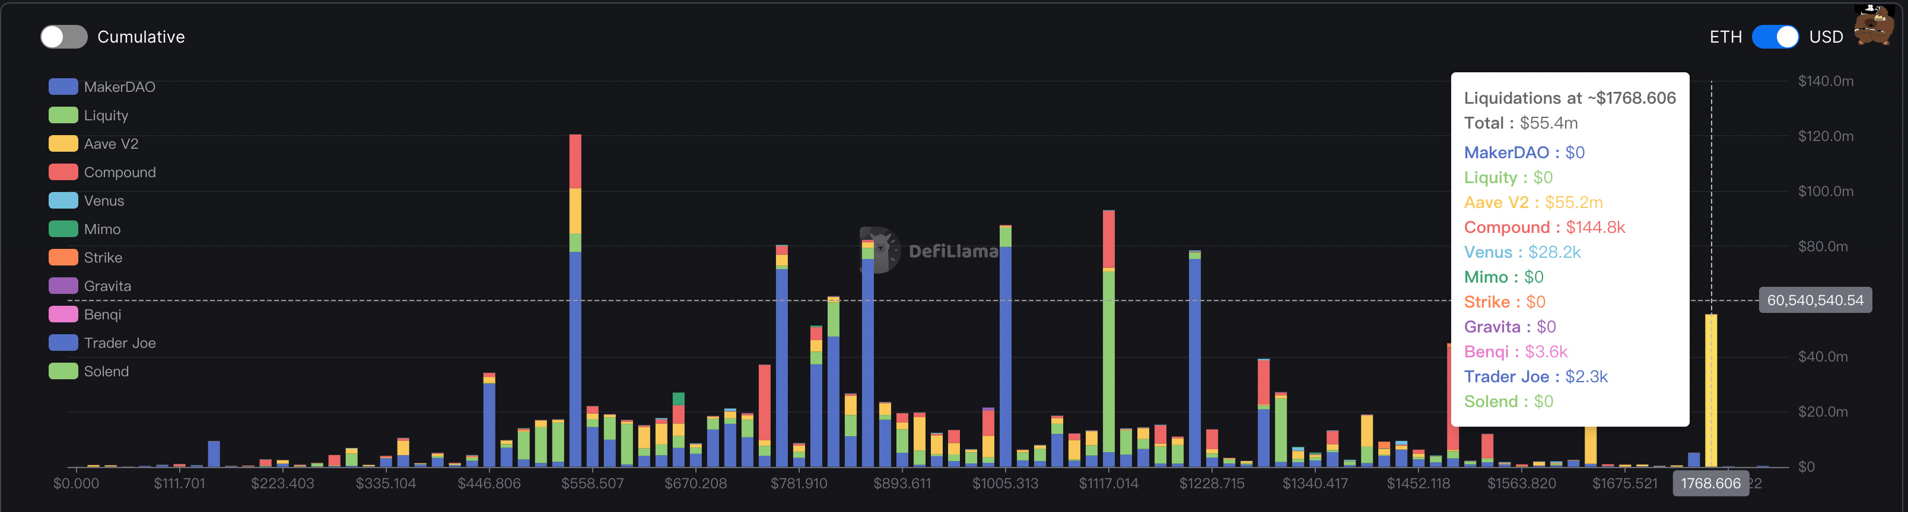Image resolution: width=1908 pixels, height=512 pixels.
Task: Click the y-axis label $140.0m
Action: point(1826,81)
